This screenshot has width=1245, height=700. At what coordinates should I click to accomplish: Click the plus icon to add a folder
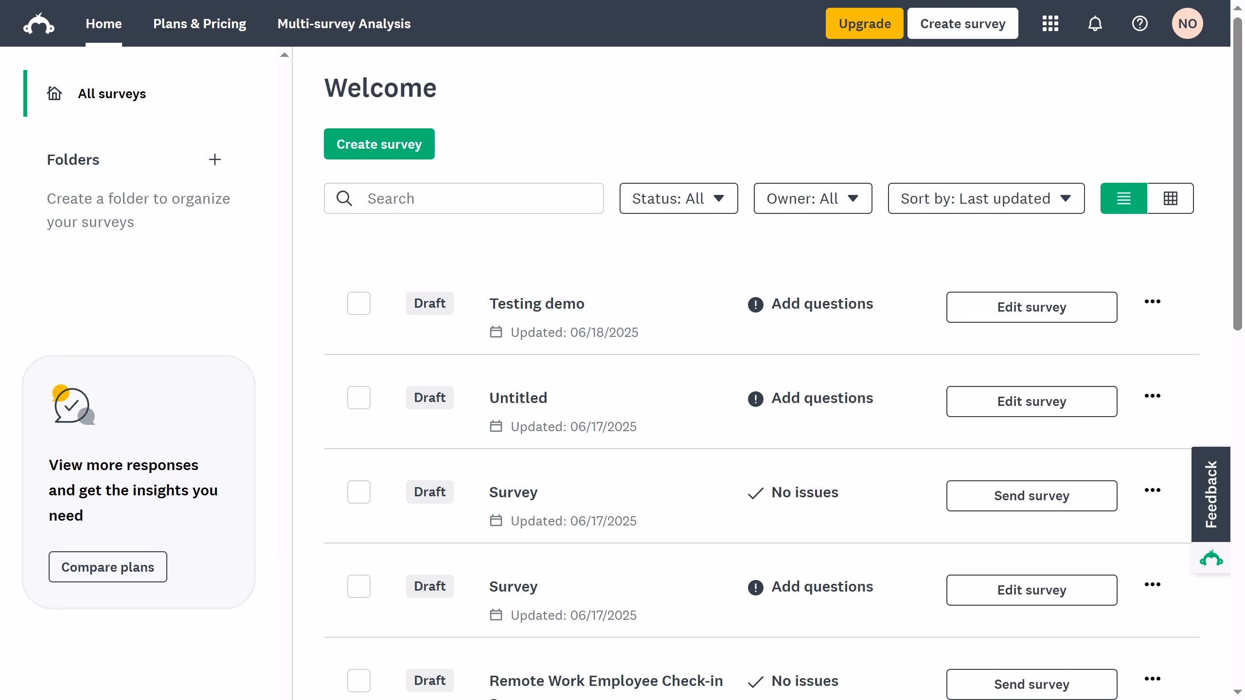(x=215, y=159)
